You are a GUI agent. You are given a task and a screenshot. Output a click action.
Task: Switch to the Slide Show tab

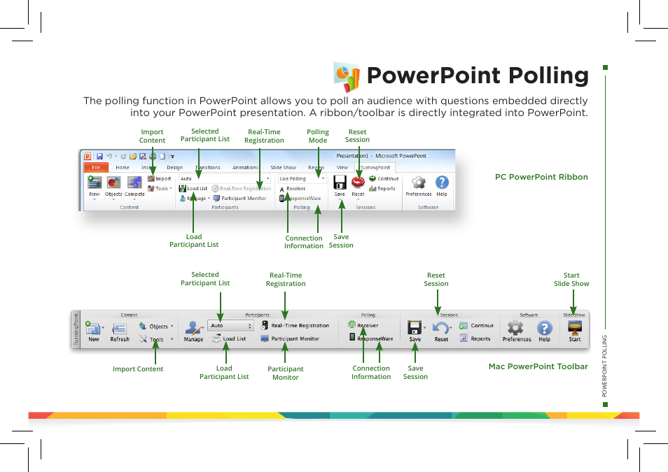click(x=283, y=167)
